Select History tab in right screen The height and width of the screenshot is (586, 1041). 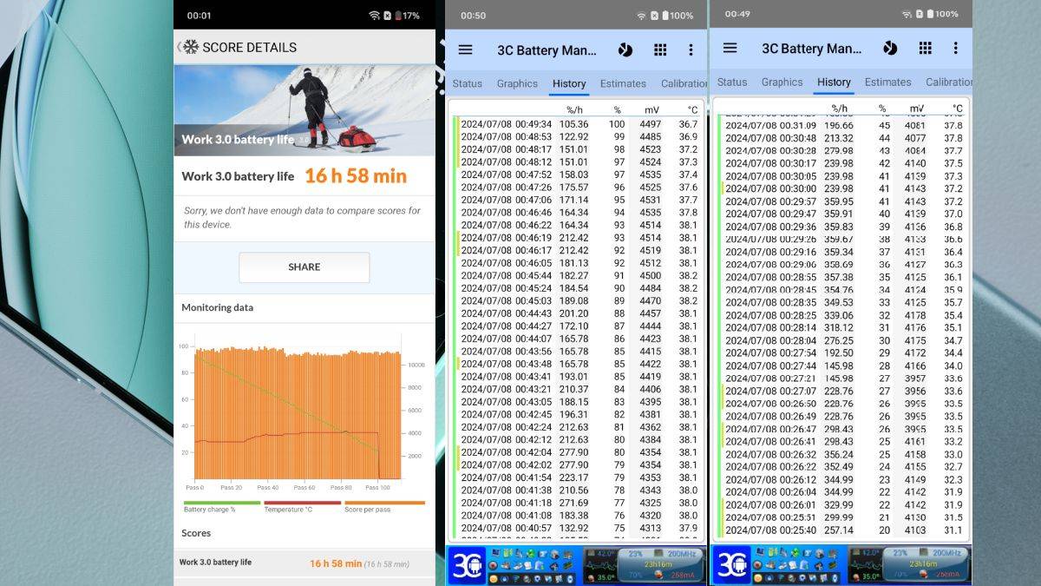click(834, 82)
